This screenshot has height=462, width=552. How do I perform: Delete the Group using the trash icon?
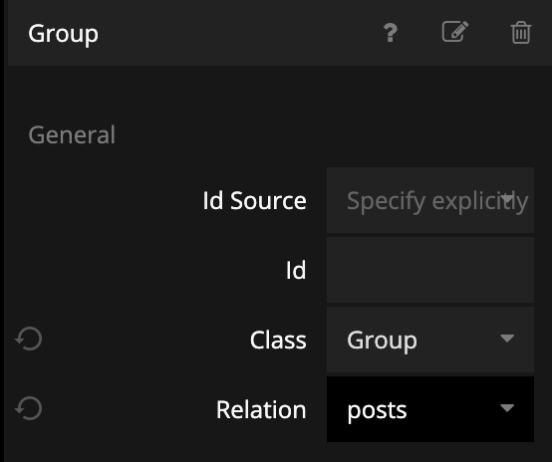coord(521,33)
